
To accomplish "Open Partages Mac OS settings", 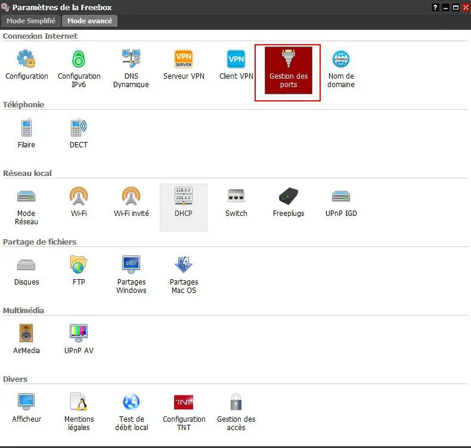I will [184, 276].
